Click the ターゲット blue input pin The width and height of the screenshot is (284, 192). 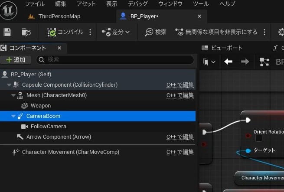tap(248, 150)
